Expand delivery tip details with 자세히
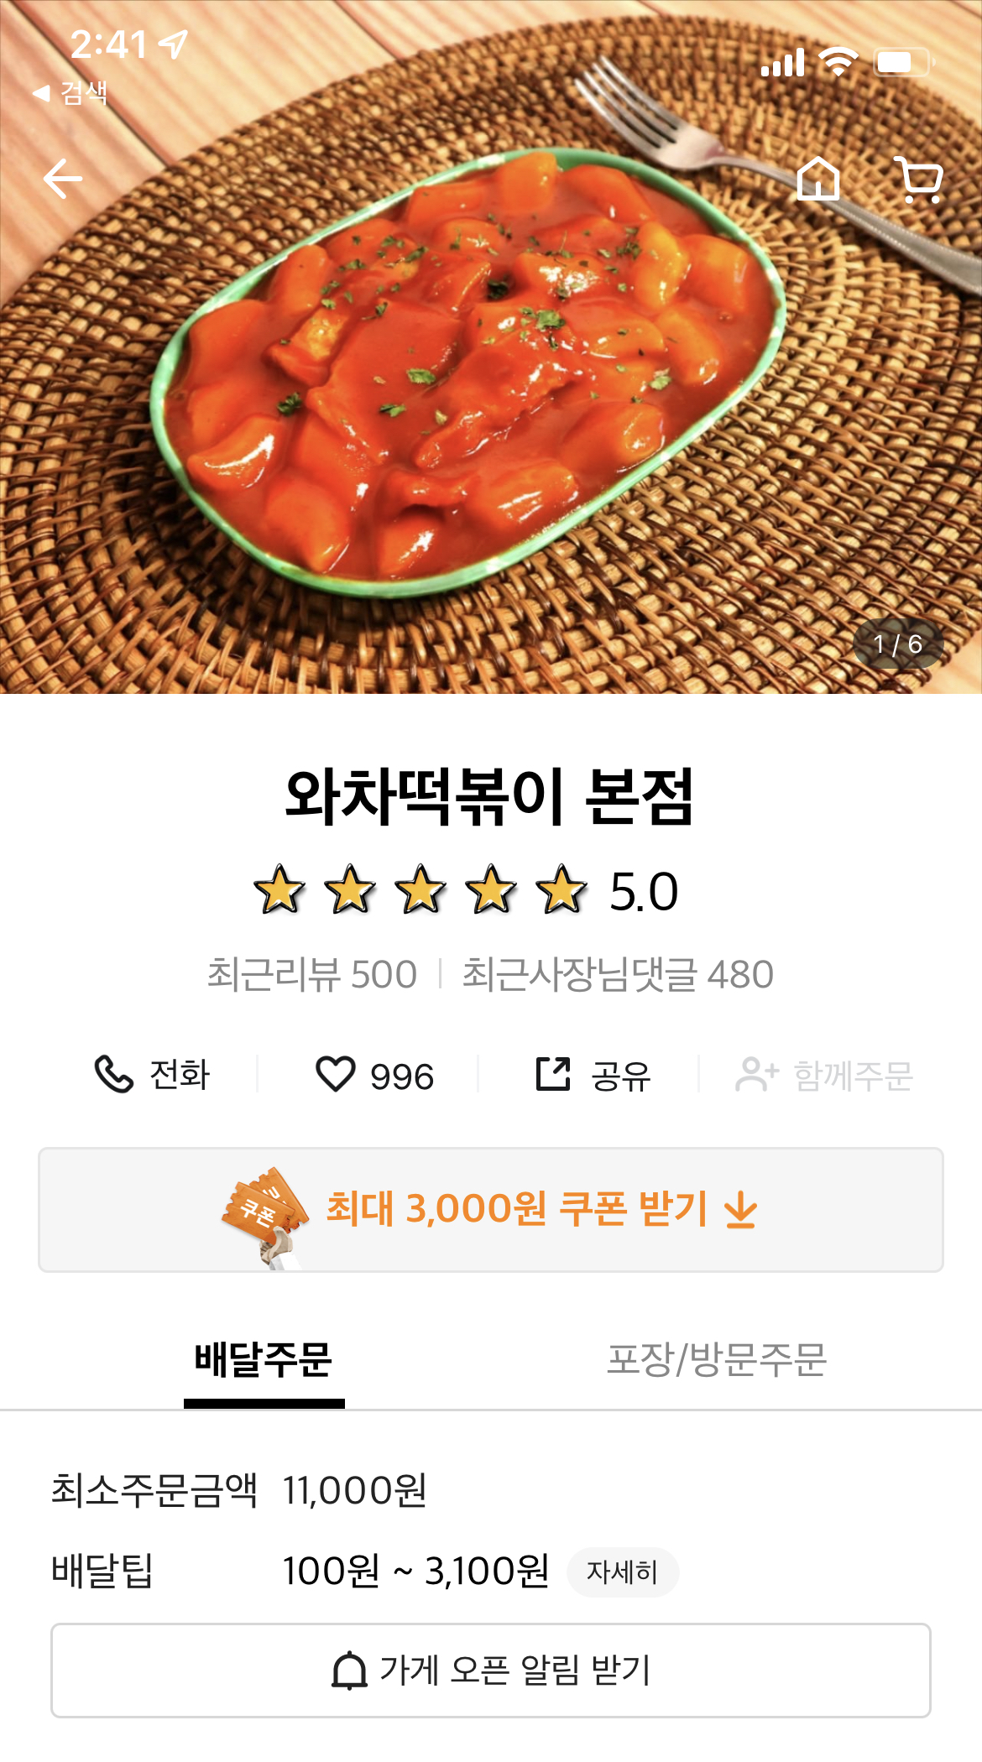Screen dimensions: 982x1762 [622, 1572]
